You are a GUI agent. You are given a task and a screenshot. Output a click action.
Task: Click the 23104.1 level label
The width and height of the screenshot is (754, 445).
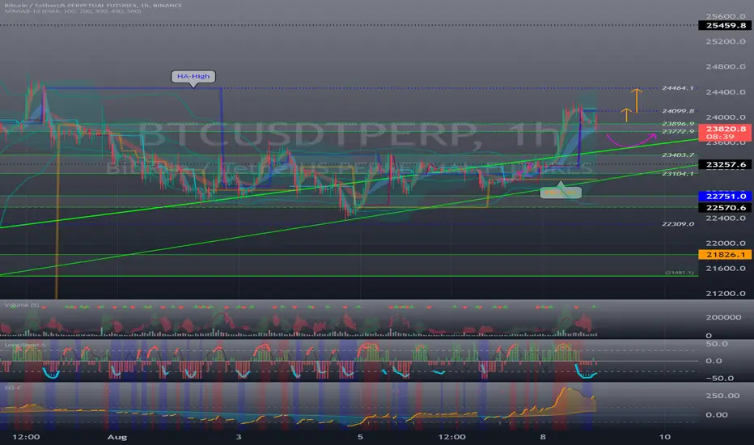pos(677,174)
